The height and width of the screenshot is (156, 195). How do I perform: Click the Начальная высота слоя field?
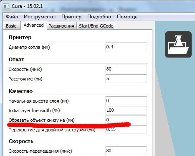pos(126,101)
